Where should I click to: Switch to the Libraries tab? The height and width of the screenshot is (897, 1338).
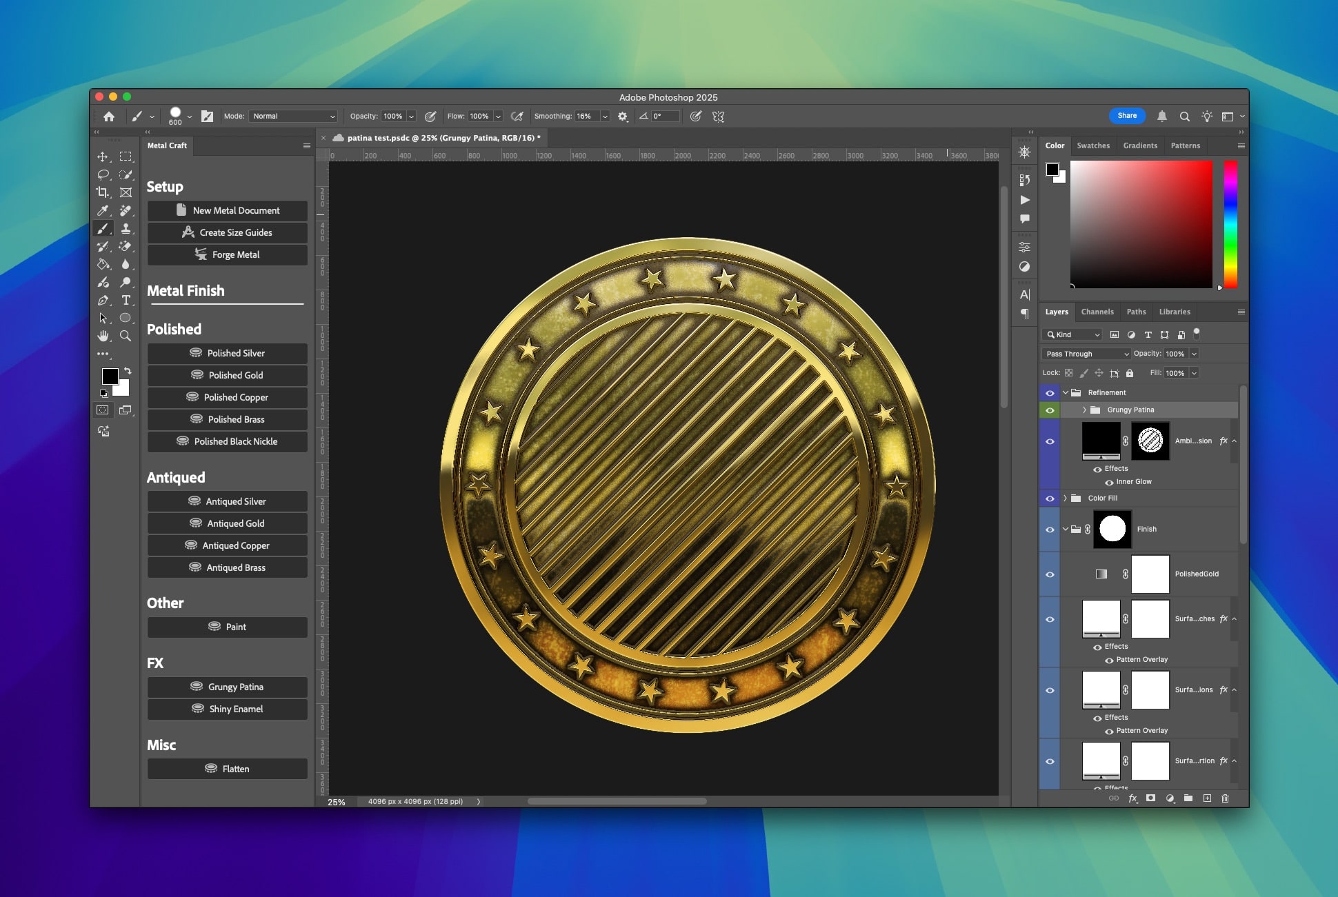point(1175,312)
